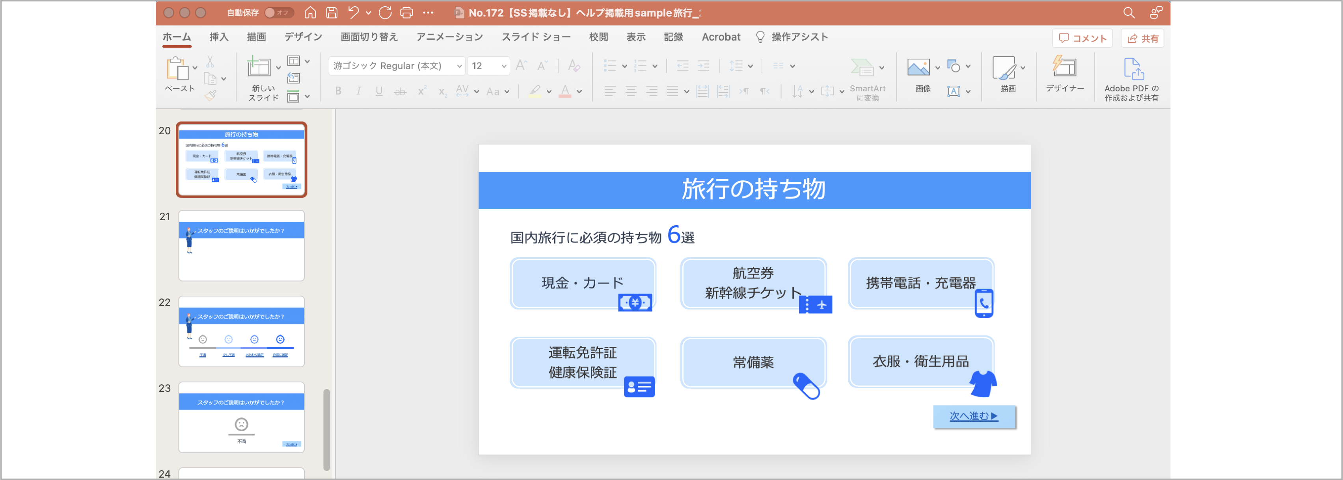Toggle left-to-right text direction

[x=744, y=92]
